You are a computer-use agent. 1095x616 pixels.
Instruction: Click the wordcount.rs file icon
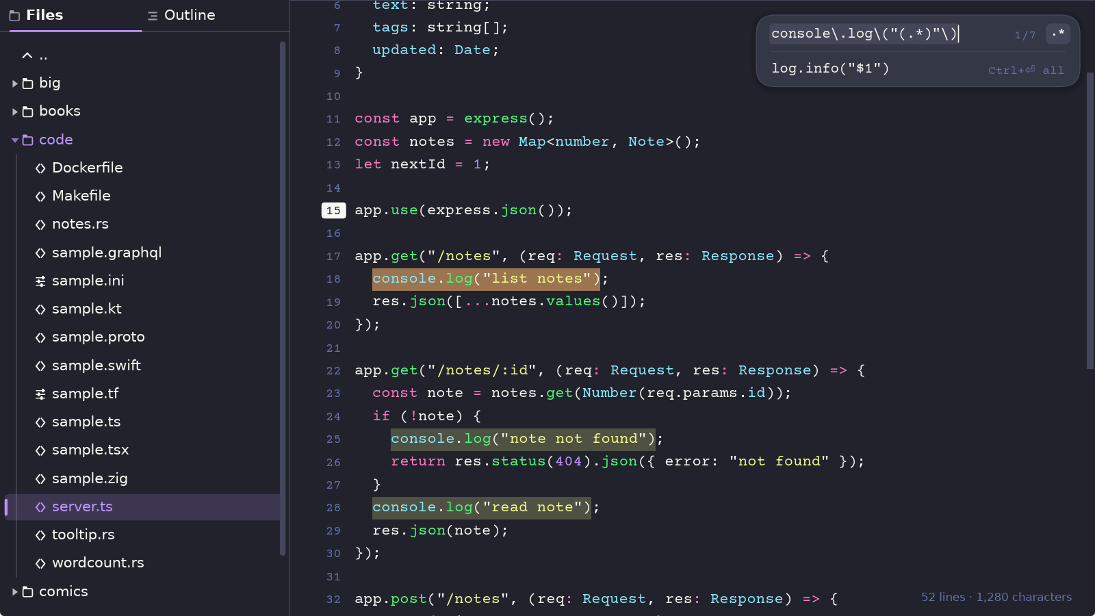(40, 563)
